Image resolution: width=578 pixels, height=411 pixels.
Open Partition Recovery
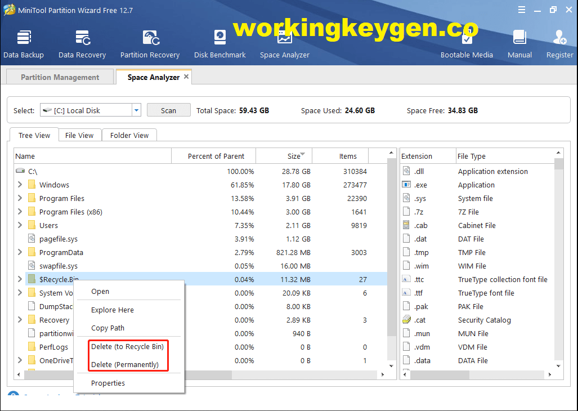pos(150,39)
